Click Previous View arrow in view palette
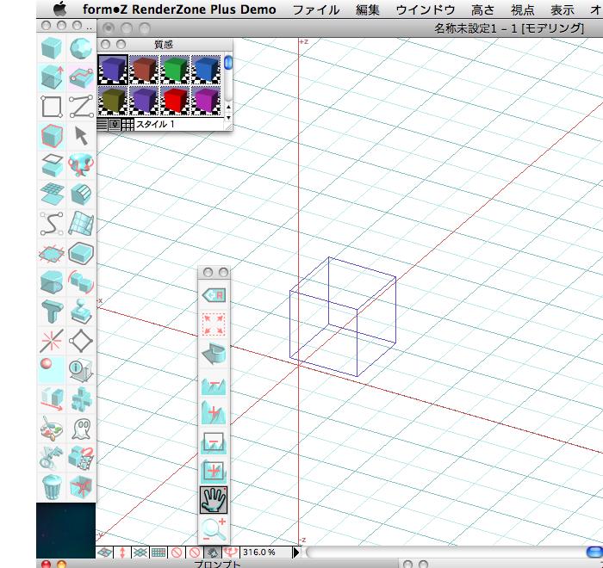 point(214,354)
